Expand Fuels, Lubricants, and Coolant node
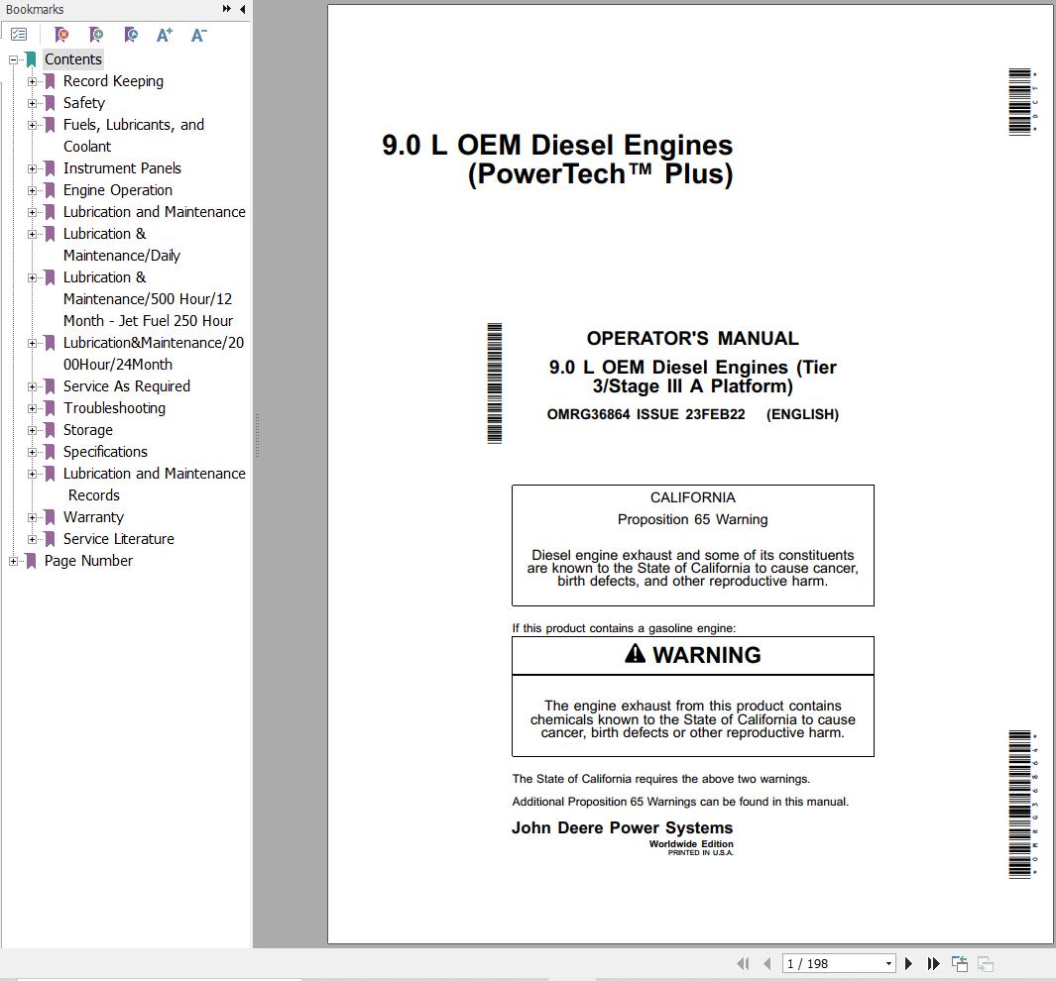1056x981 pixels. [32, 125]
